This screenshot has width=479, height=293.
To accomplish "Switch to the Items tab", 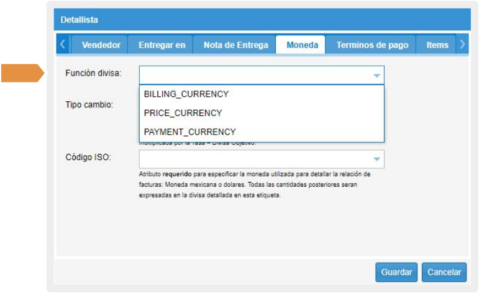I will (437, 45).
